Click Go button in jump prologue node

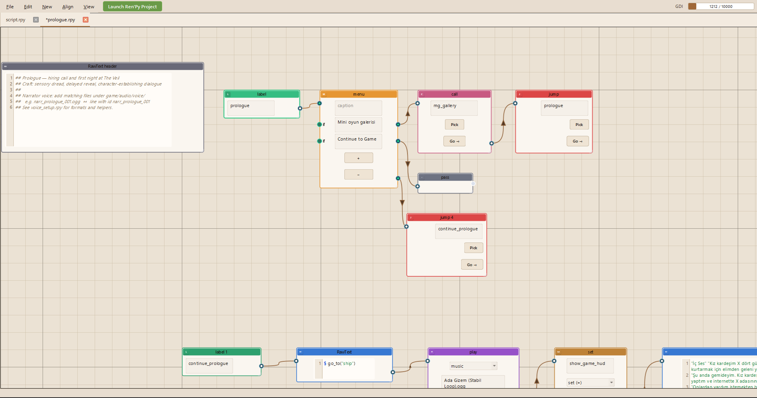[578, 141]
